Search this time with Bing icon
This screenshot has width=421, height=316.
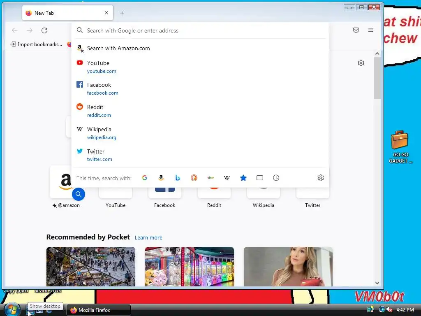click(x=178, y=178)
